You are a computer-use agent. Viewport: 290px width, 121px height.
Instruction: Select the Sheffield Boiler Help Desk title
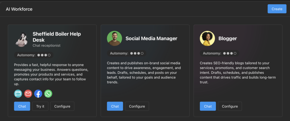coord(57,37)
